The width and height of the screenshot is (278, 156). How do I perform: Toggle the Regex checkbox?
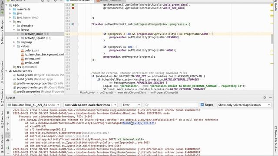(x=202, y=105)
